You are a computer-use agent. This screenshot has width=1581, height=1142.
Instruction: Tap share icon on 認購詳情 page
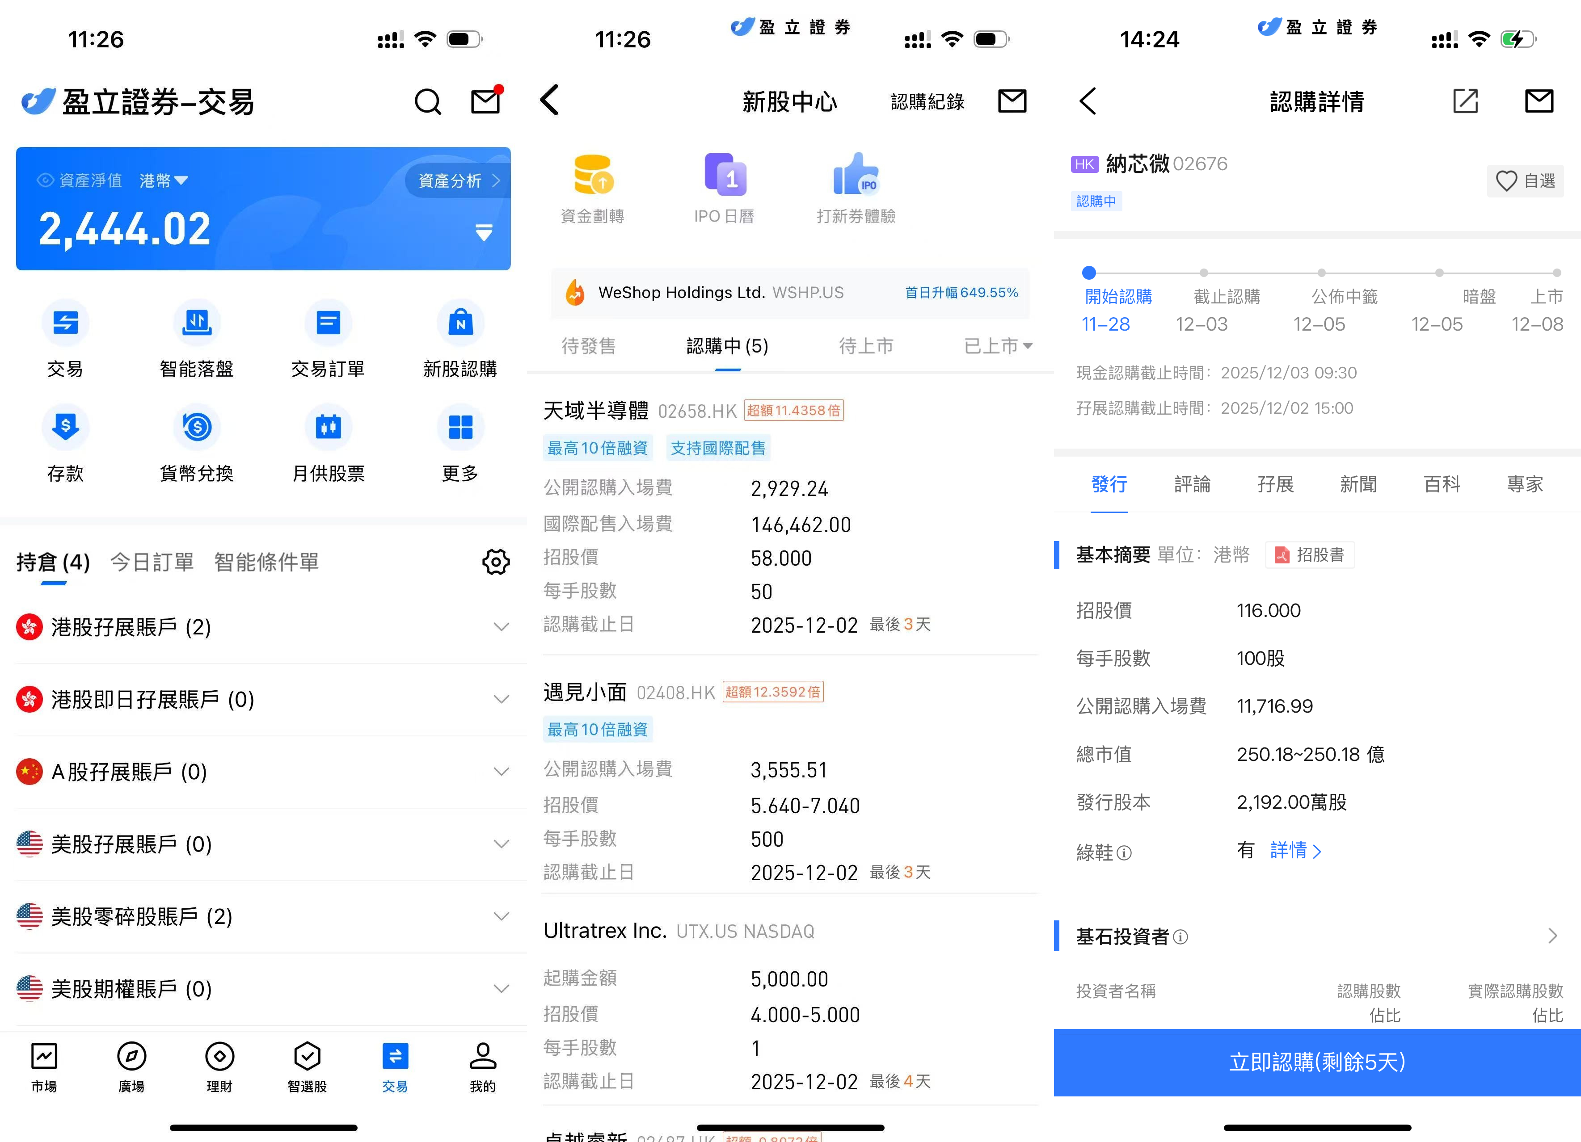click(x=1465, y=102)
